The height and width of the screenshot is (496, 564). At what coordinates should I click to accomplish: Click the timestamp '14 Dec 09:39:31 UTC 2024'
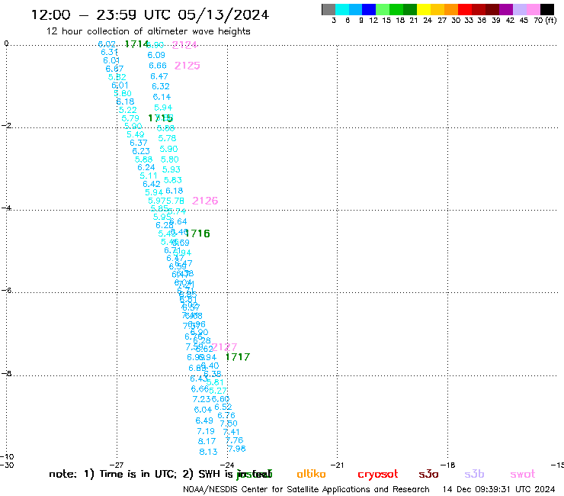click(x=498, y=490)
